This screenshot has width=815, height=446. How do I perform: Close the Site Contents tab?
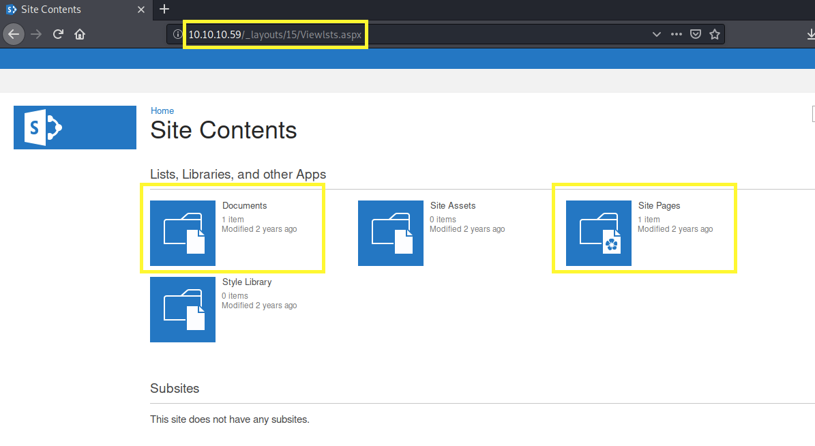click(x=141, y=10)
